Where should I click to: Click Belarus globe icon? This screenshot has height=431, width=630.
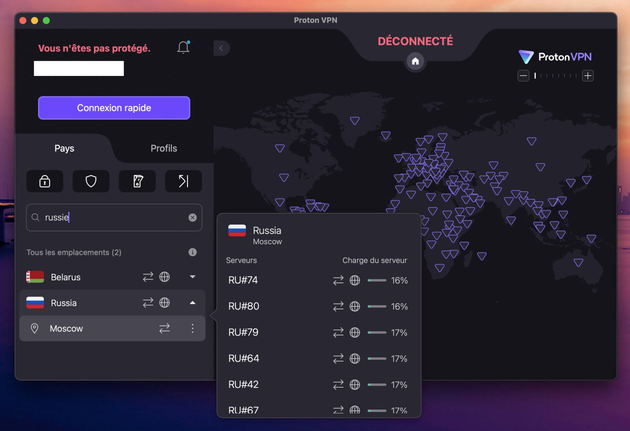(x=164, y=277)
